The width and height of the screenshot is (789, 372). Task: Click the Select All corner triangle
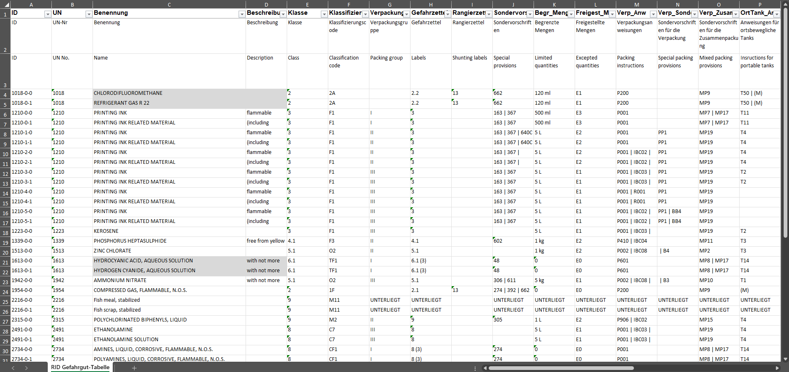coord(5,5)
